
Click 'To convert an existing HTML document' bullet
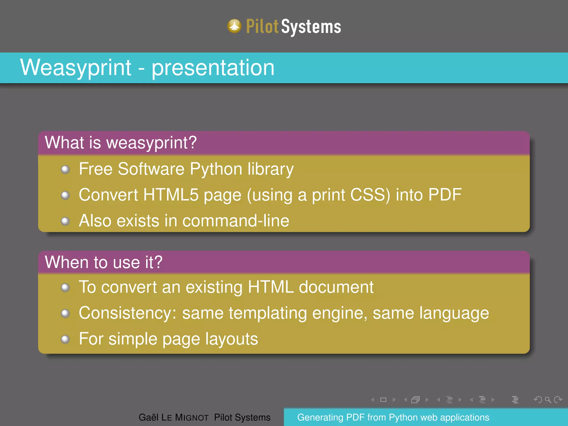pyautogui.click(x=226, y=287)
